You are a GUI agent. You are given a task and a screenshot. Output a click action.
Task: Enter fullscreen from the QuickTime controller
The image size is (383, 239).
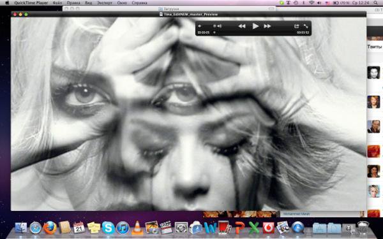point(306,26)
